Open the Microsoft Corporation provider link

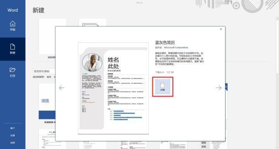[x=176, y=47]
